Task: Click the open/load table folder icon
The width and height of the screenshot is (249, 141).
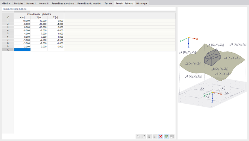Action: 144,137
